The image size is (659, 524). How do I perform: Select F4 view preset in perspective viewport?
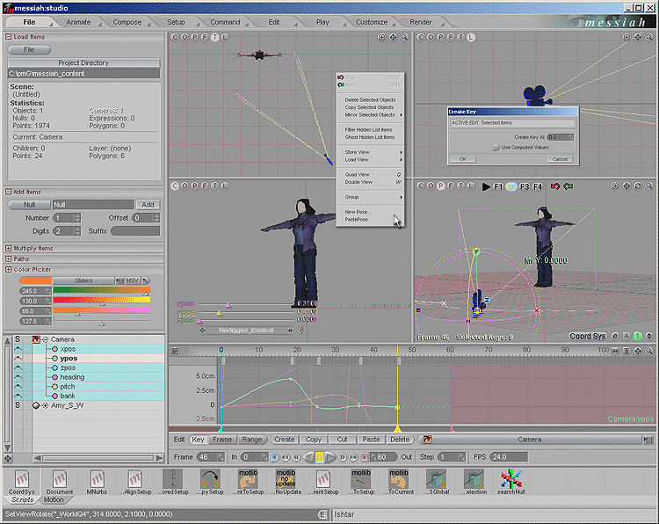[x=538, y=186]
